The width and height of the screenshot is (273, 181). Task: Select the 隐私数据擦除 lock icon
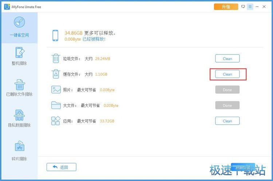pos(19,115)
